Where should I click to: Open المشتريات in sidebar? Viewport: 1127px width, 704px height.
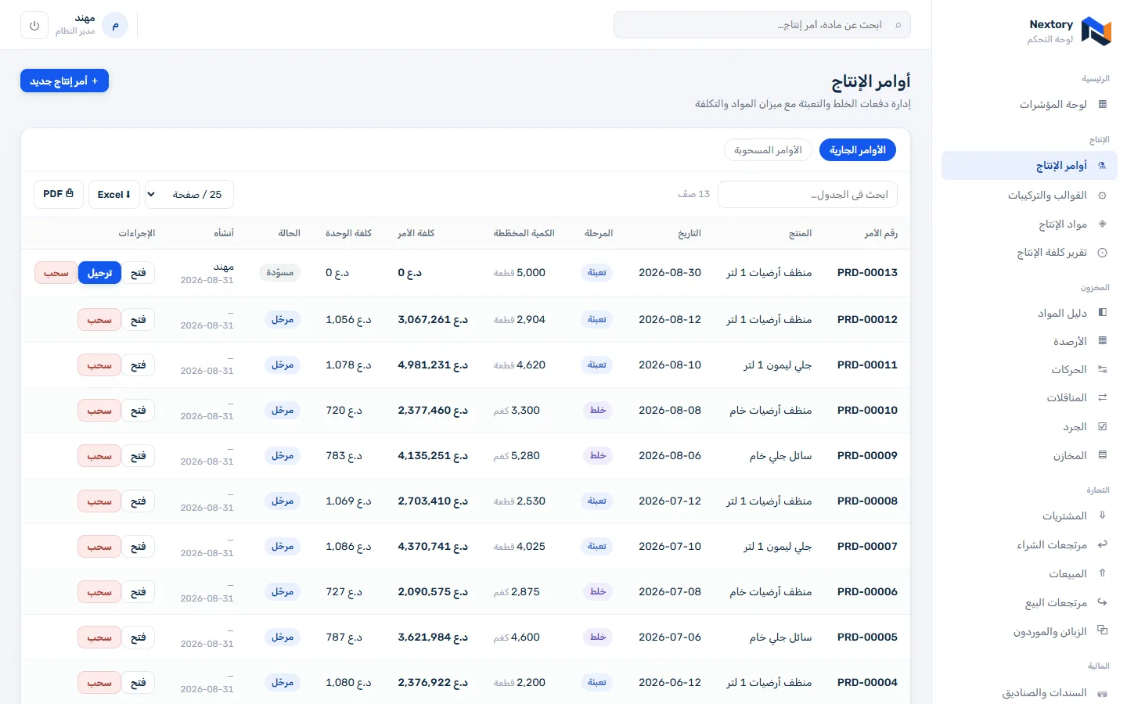(1029, 515)
